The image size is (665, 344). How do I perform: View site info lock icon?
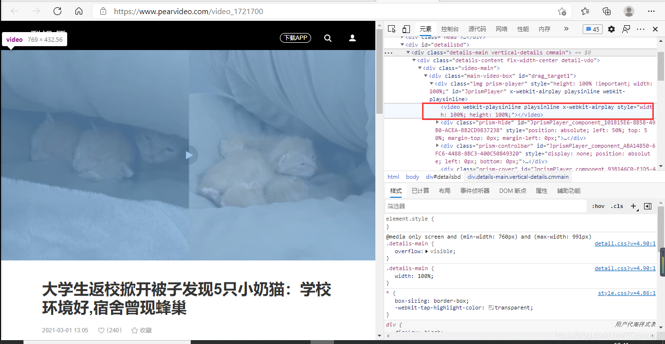[x=103, y=11]
